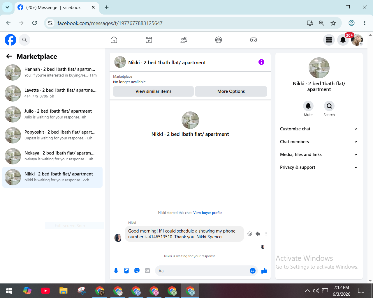Open Windows Start menu
The height and width of the screenshot is (298, 373).
tap(9, 291)
